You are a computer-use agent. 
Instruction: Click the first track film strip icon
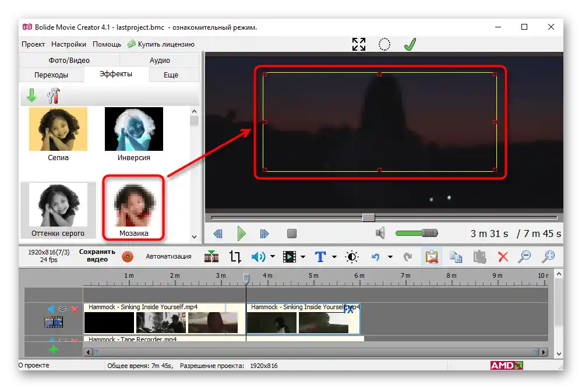coord(54,322)
